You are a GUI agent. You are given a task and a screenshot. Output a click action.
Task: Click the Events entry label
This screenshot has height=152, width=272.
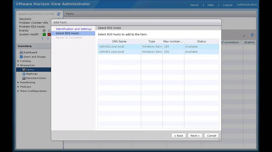pyautogui.click(x=23, y=30)
